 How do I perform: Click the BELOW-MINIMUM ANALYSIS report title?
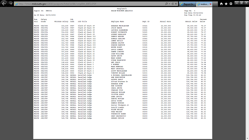(122, 11)
